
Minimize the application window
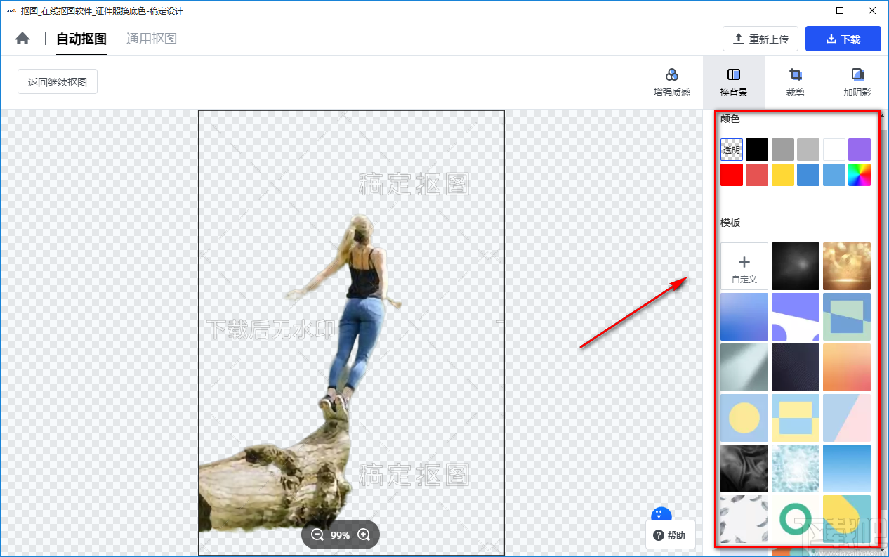808,11
